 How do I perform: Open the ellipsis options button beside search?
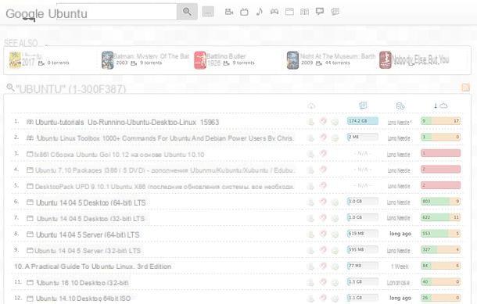[208, 13]
